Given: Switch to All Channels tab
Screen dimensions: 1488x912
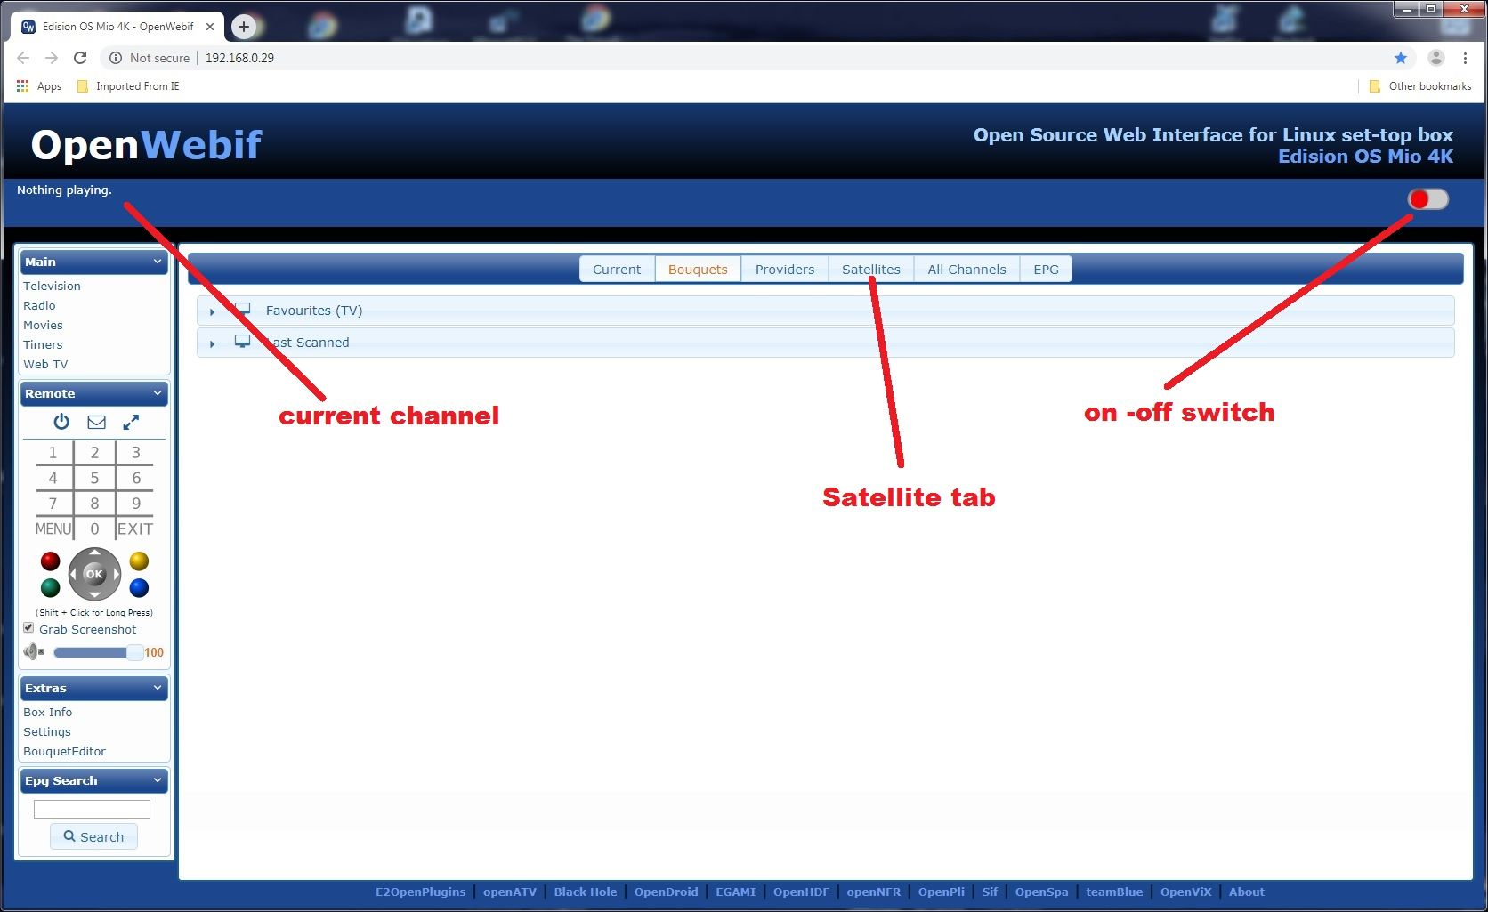Looking at the screenshot, I should tap(966, 270).
